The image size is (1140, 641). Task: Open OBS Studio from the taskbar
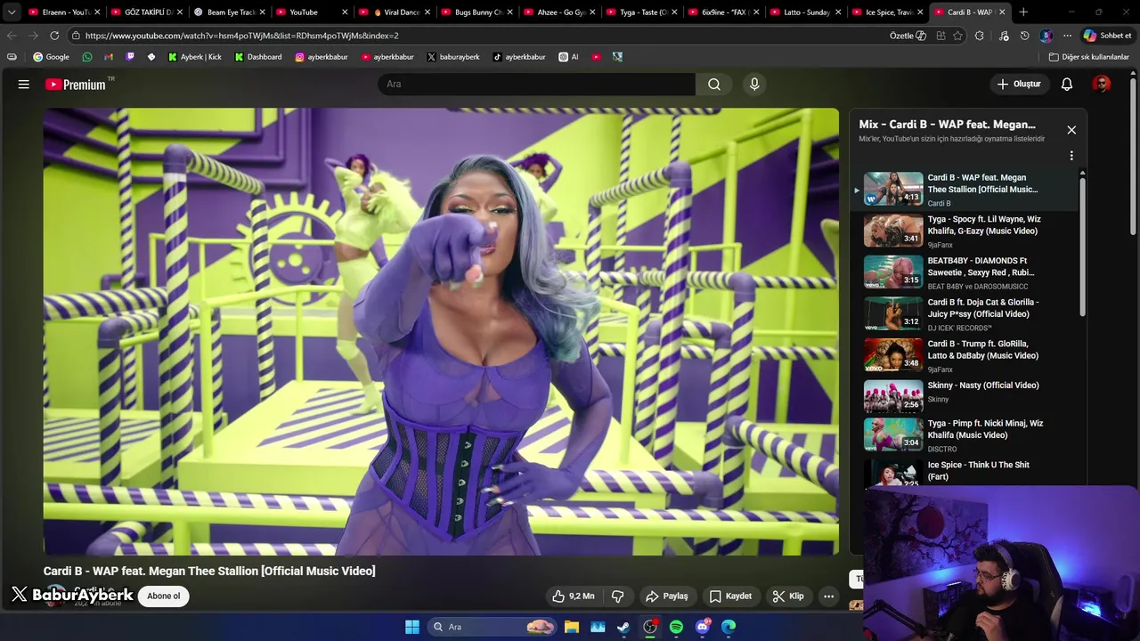[650, 627]
